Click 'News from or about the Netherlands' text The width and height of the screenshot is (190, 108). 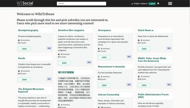(x=153, y=36)
